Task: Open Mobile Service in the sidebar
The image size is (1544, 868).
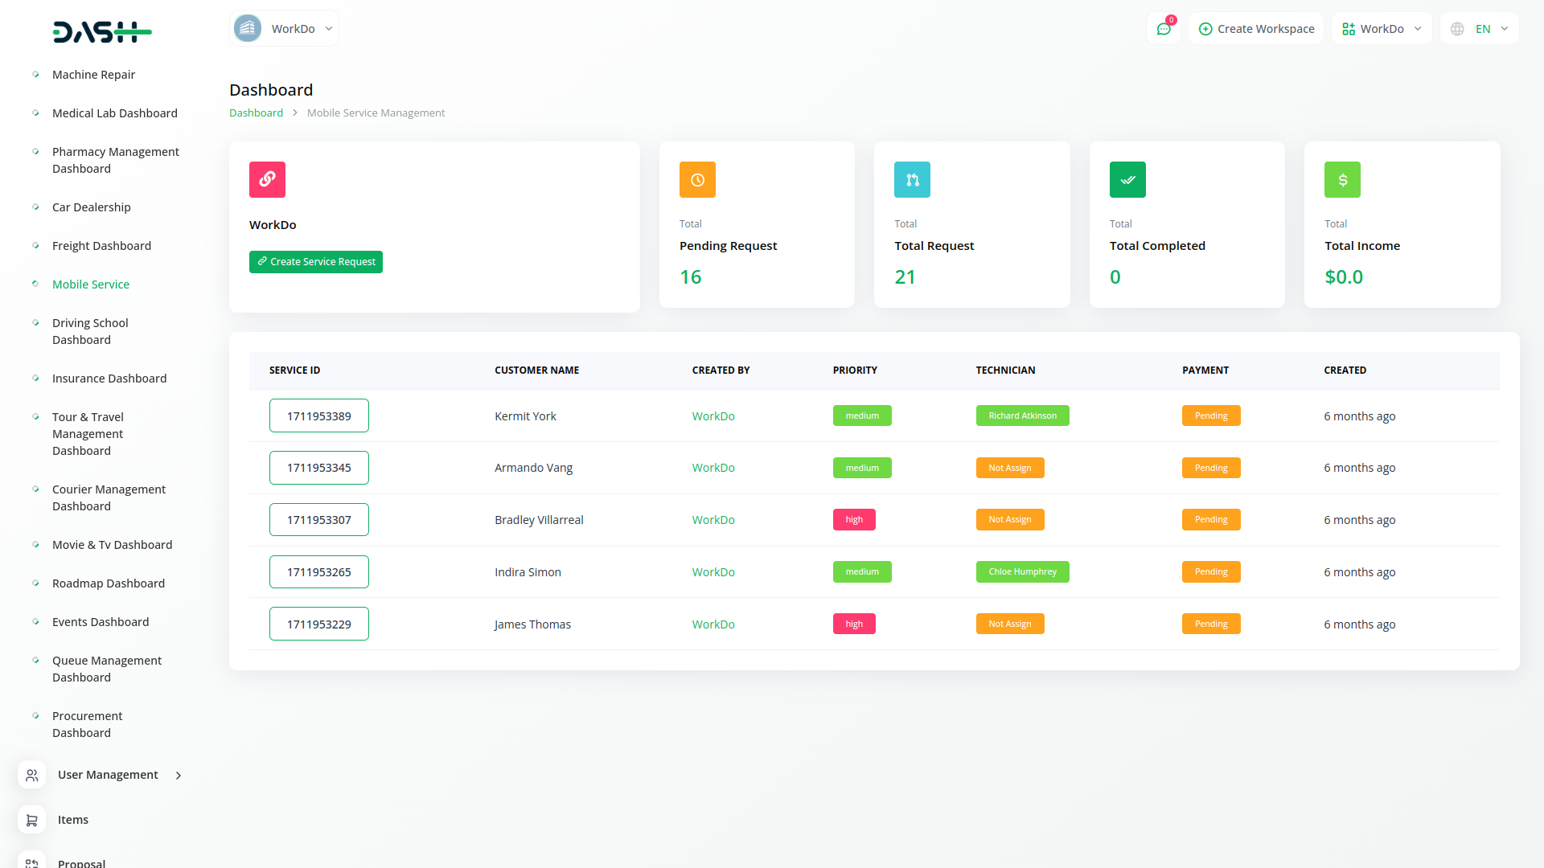Action: [x=91, y=285]
